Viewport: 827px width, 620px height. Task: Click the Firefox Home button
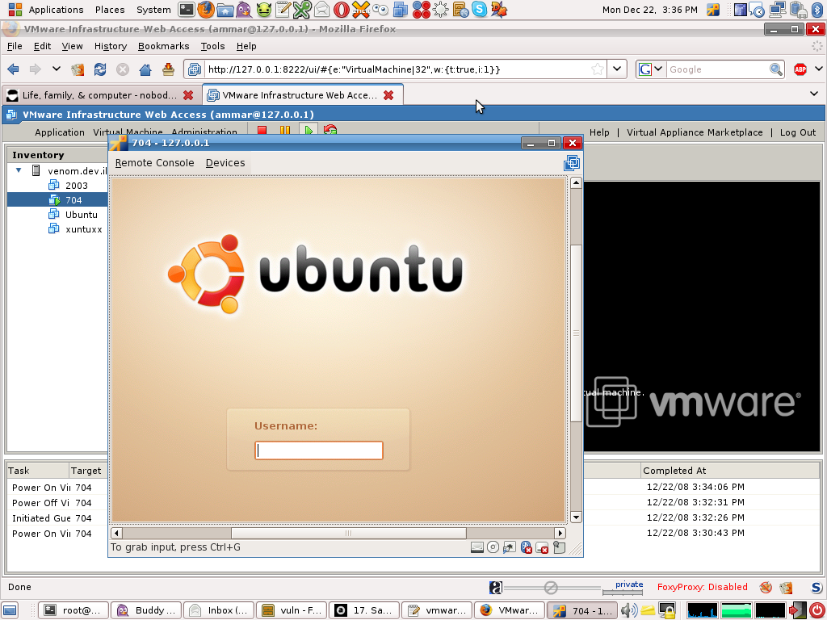tap(145, 69)
